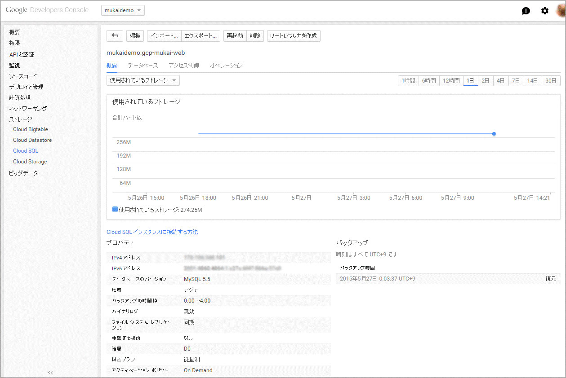Click the 編集 button
The height and width of the screenshot is (378, 566).
pos(135,36)
